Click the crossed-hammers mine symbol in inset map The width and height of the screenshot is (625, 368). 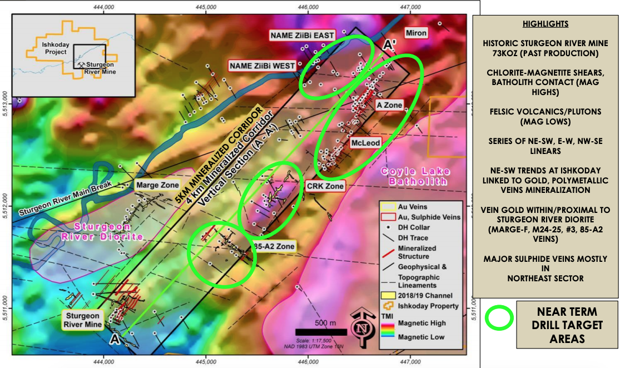(82, 64)
